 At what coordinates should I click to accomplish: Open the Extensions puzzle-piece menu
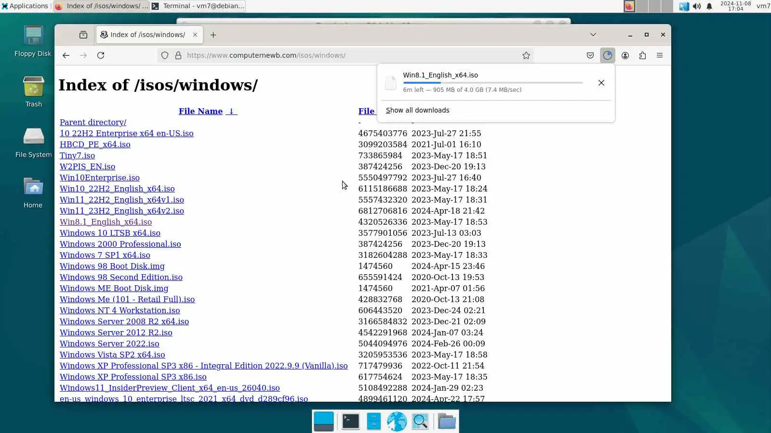642,55
